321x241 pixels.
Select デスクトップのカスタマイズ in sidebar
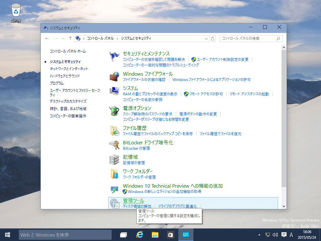coord(68,101)
